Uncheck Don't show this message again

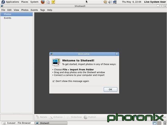tap(53, 81)
